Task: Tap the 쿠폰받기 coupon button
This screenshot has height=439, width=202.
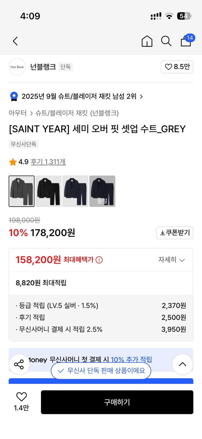Action: click(x=175, y=233)
